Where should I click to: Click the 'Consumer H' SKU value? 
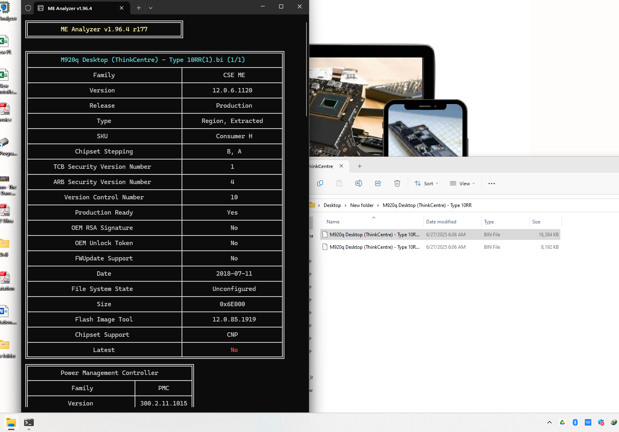[x=234, y=136]
